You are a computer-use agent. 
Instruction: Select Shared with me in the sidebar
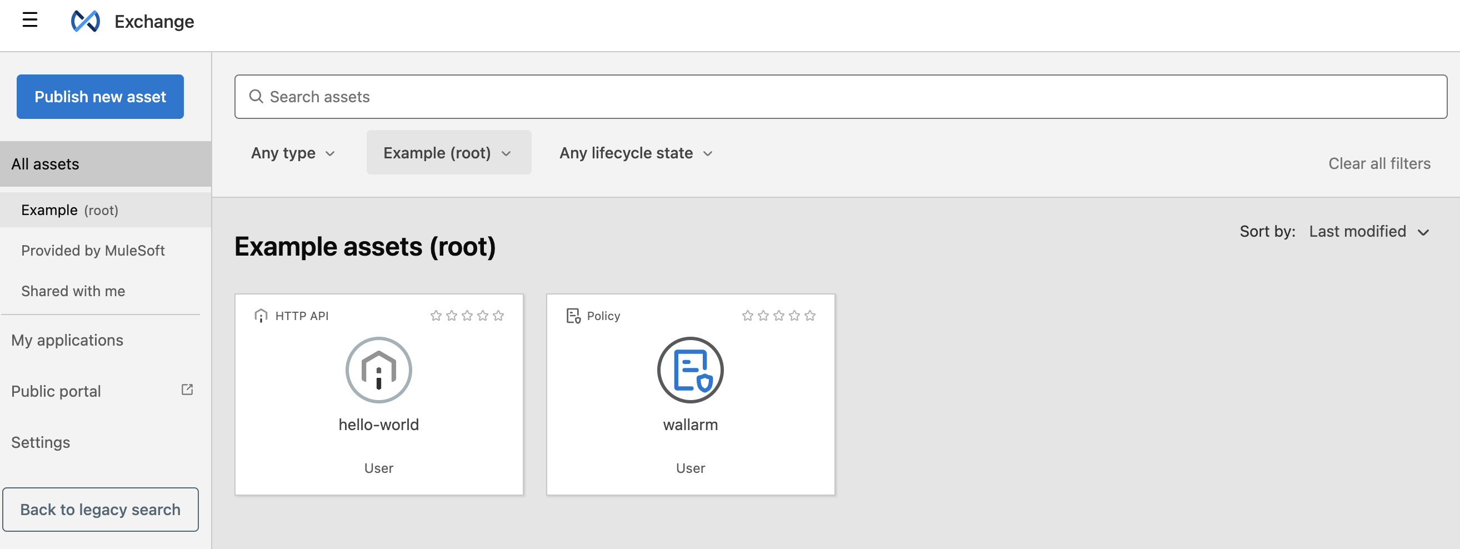73,291
